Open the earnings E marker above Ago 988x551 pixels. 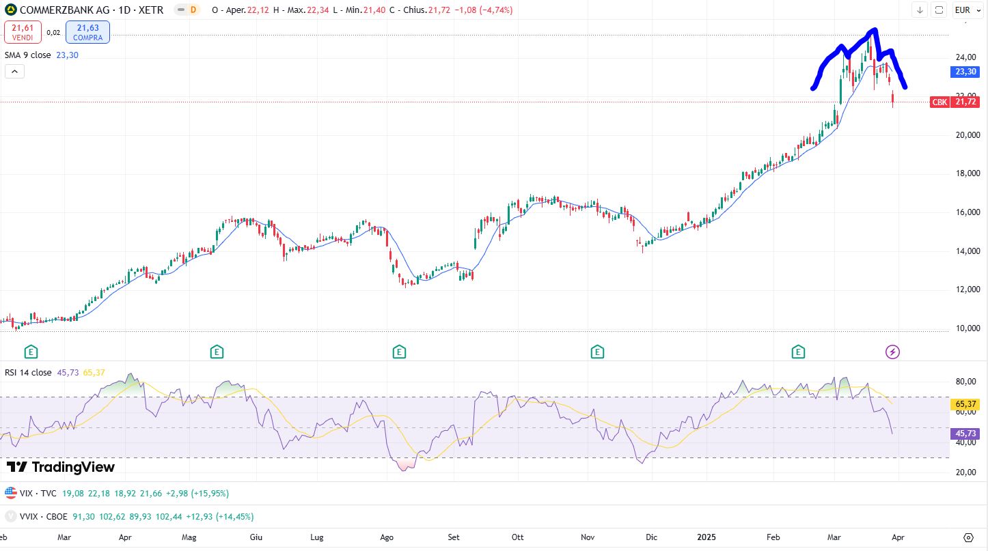pos(400,352)
